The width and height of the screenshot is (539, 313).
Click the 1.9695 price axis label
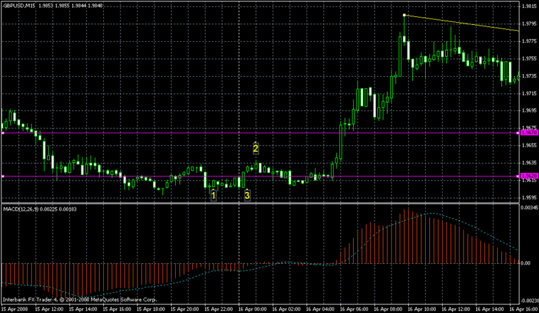click(530, 110)
